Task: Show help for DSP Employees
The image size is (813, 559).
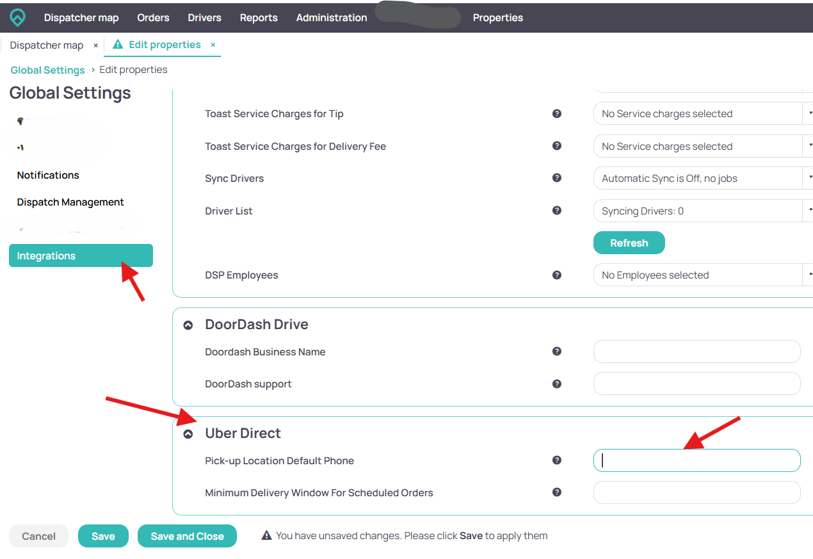Action: click(x=557, y=275)
